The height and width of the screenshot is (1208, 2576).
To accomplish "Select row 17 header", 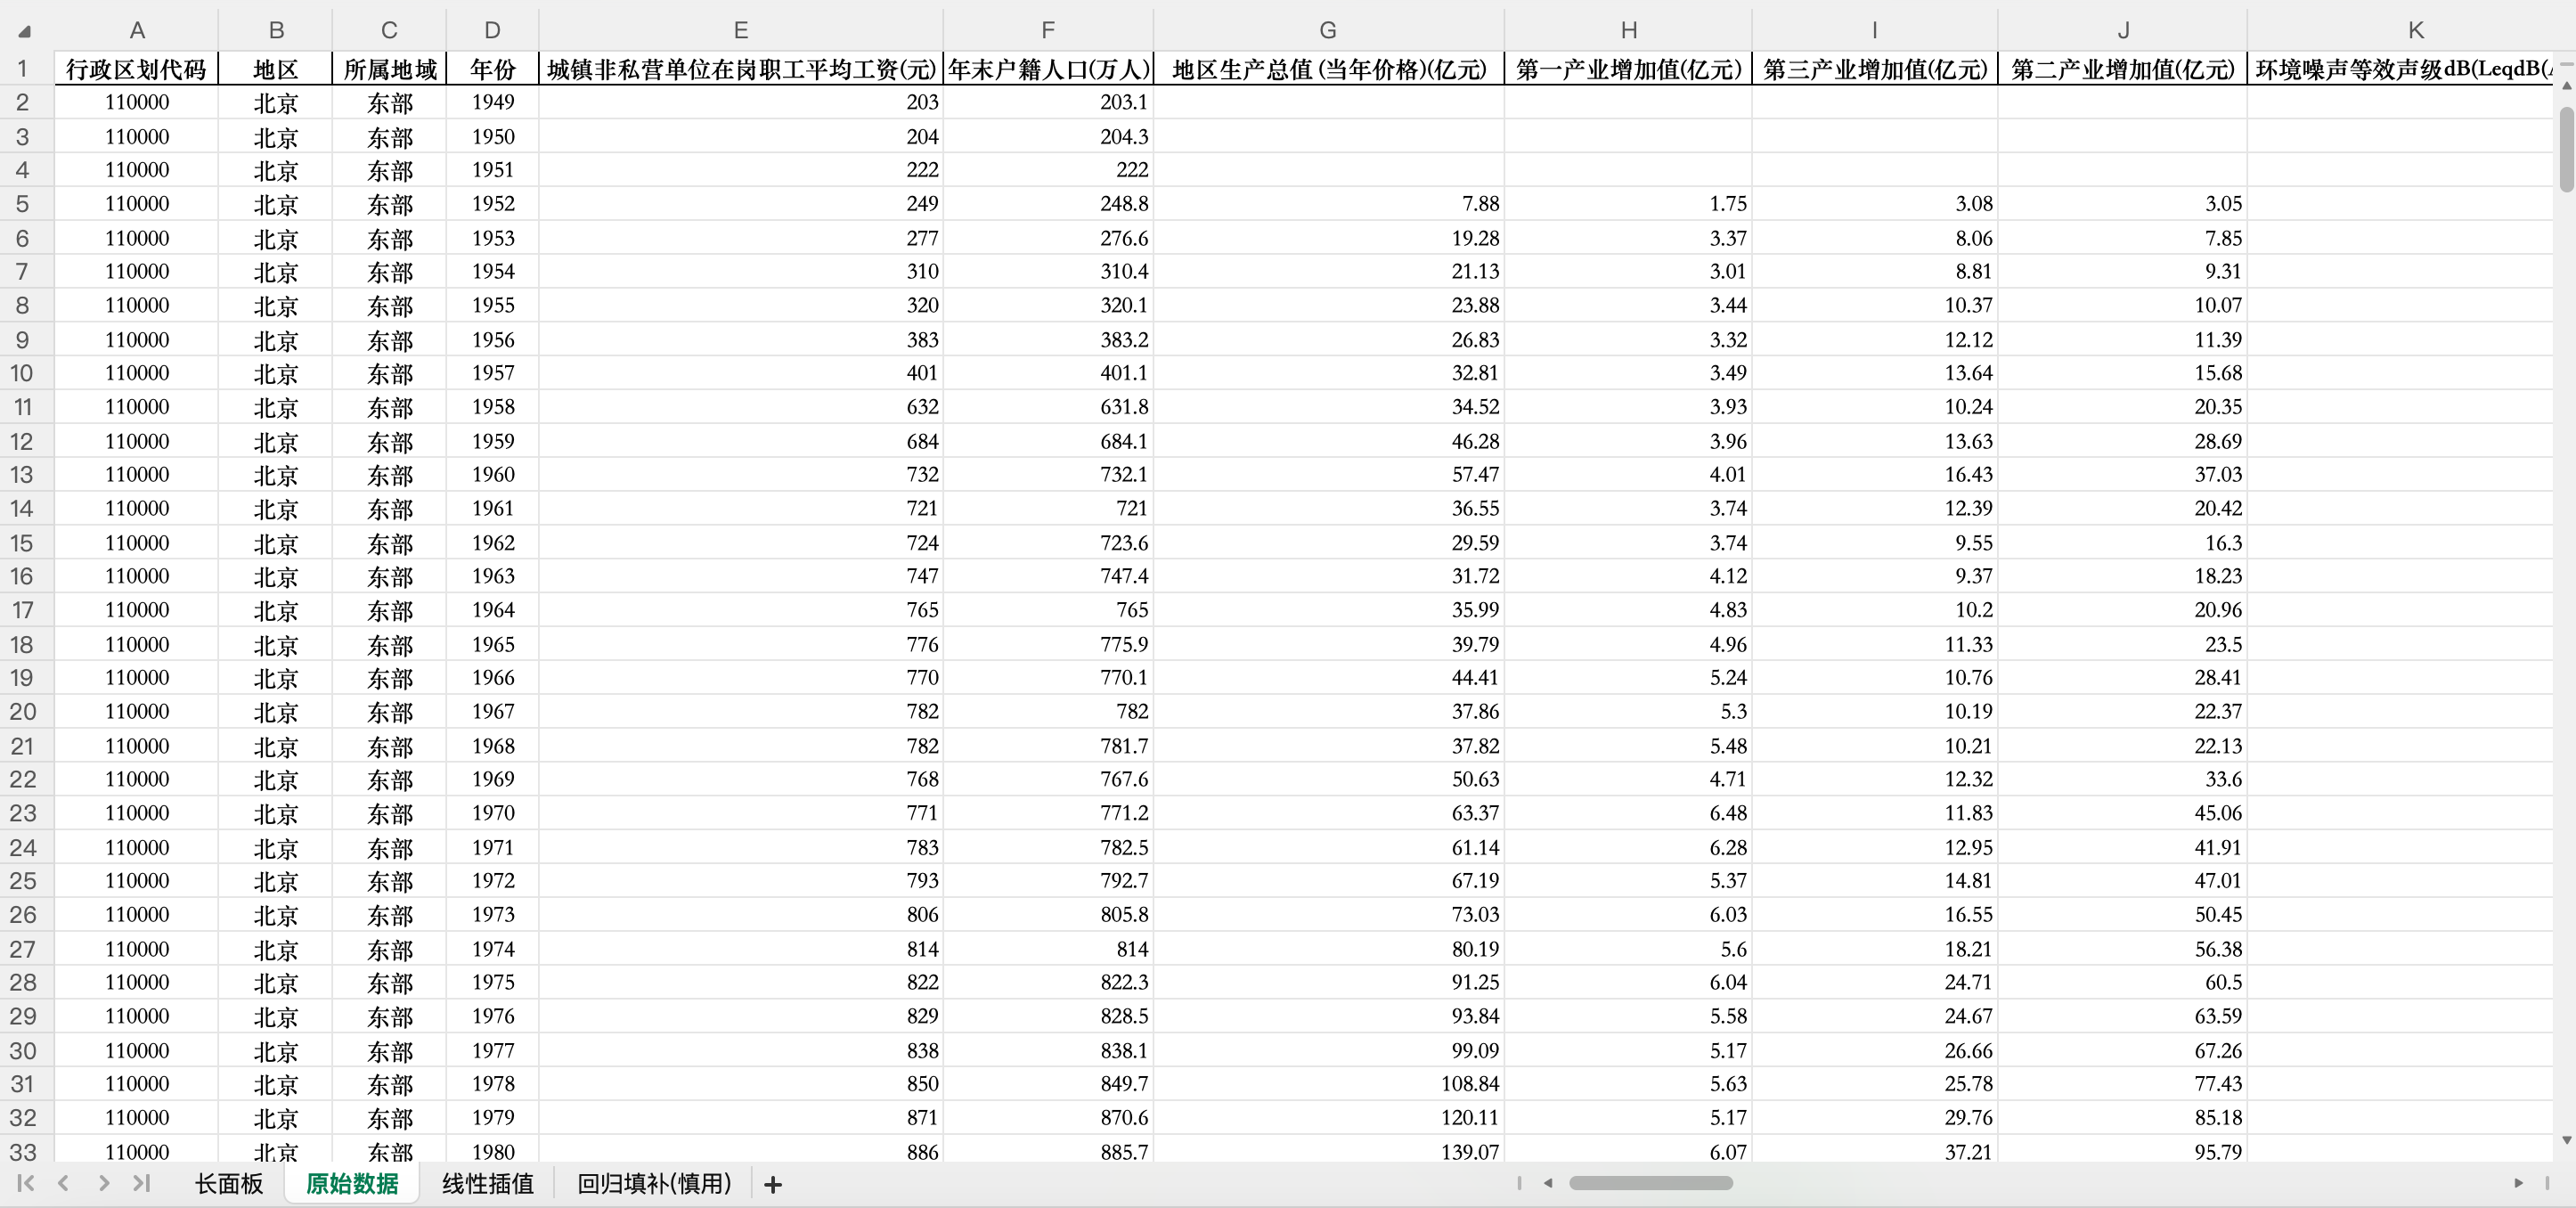I will pos(23,610).
